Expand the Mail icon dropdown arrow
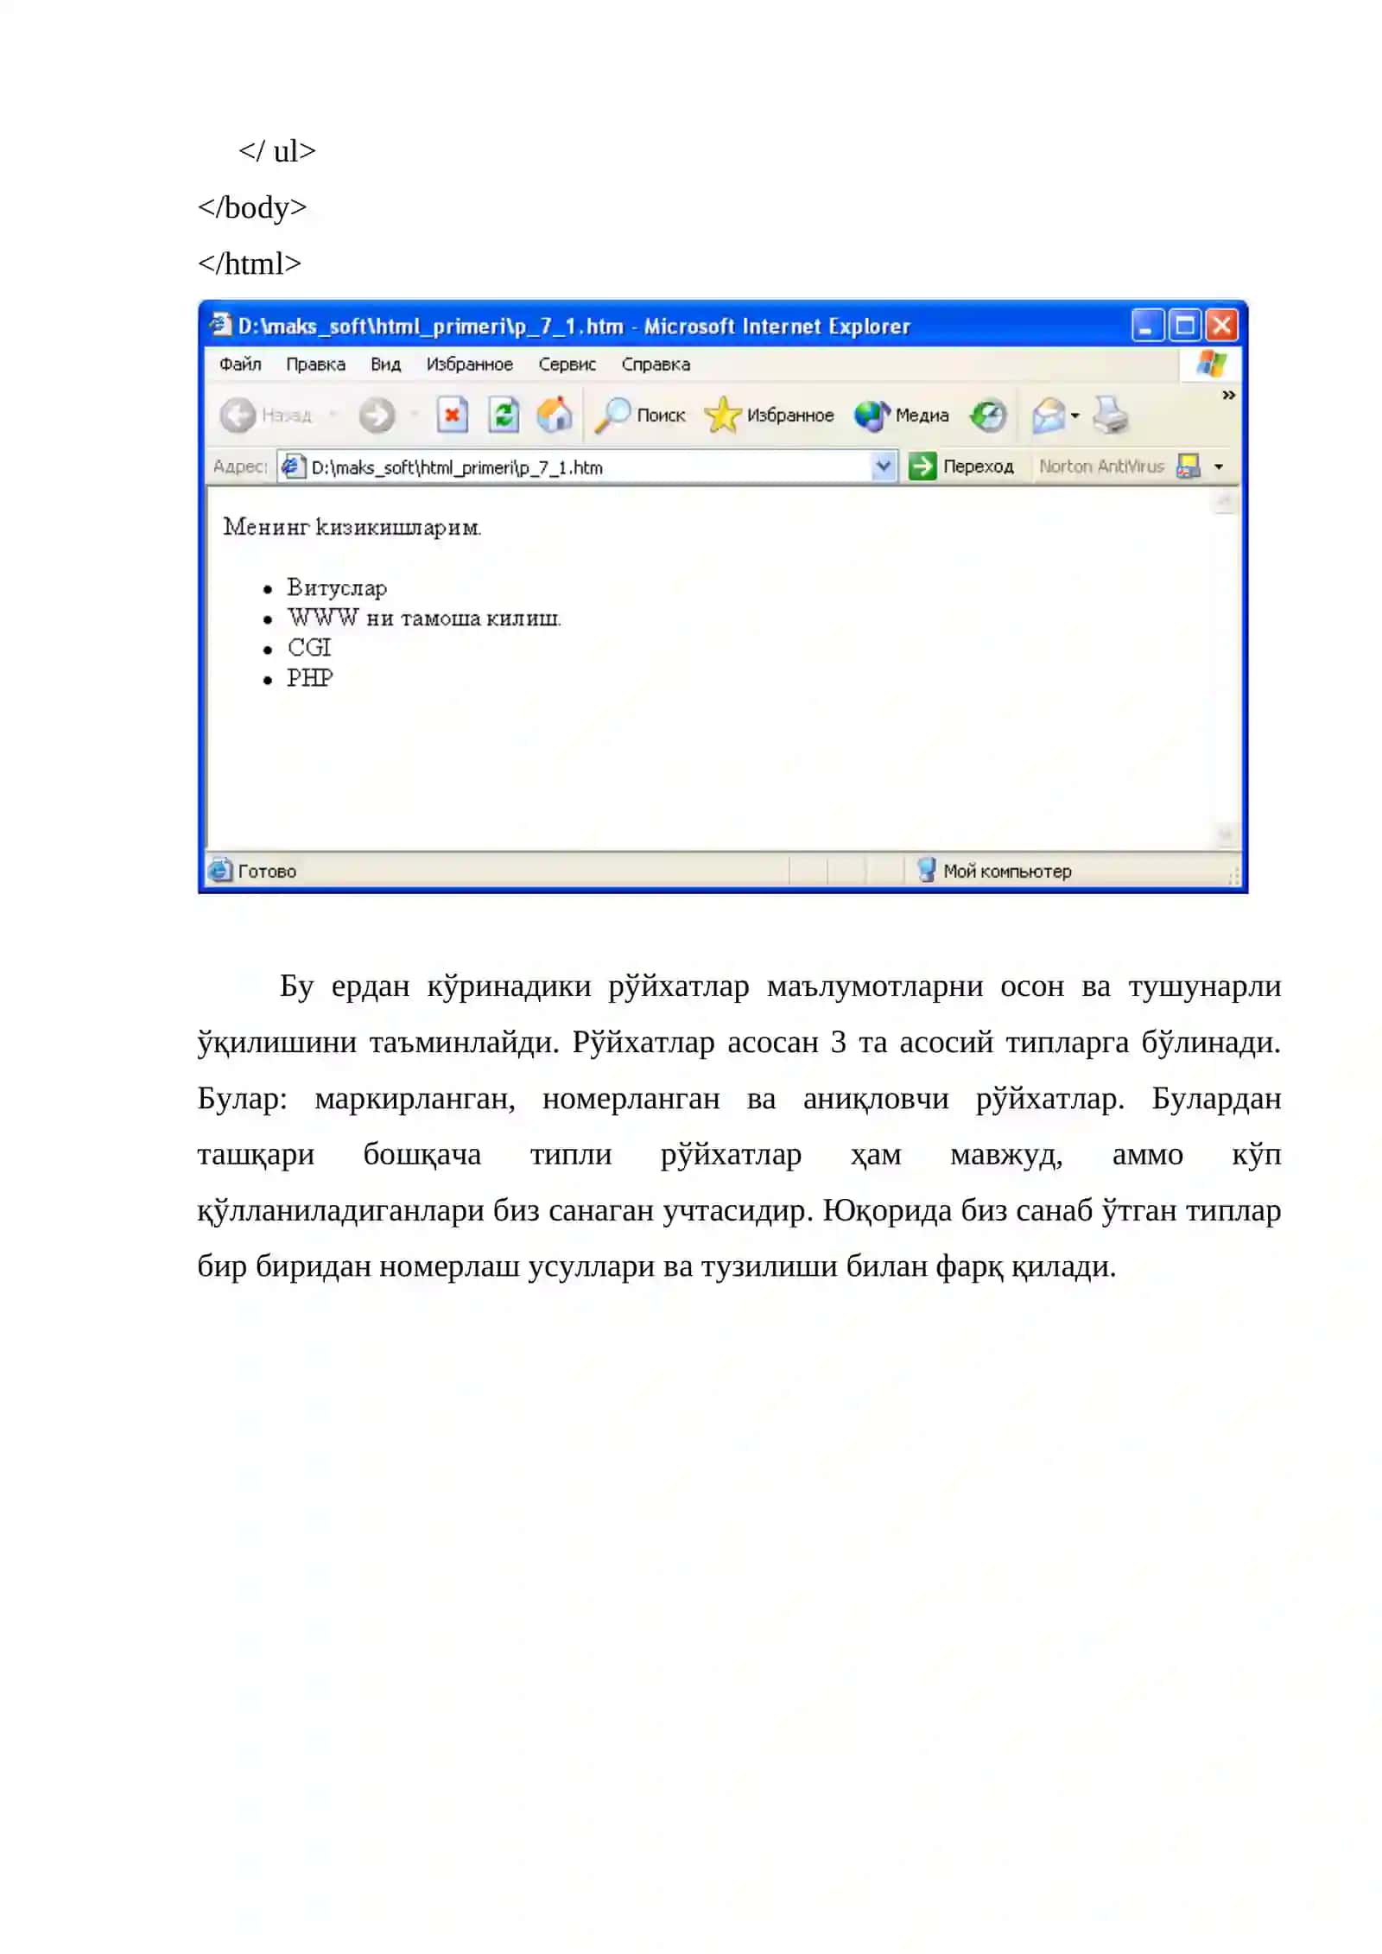1382x1954 pixels. click(1075, 416)
